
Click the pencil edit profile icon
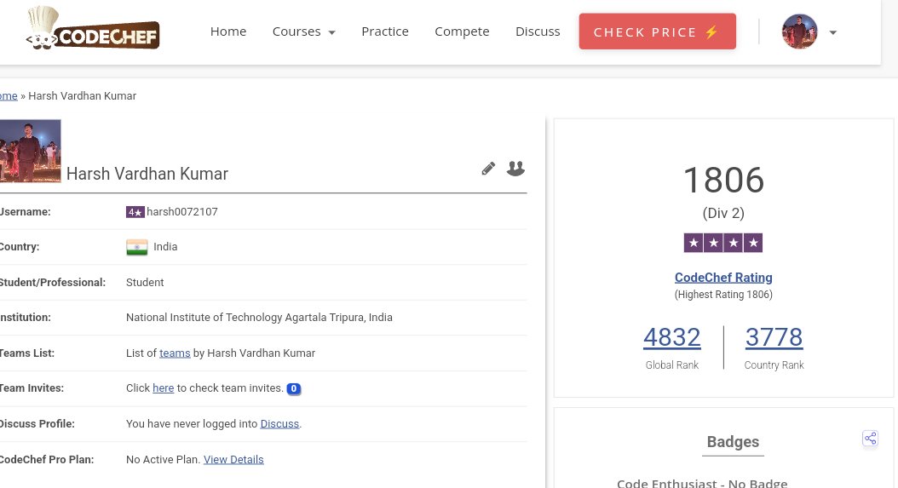pyautogui.click(x=488, y=169)
